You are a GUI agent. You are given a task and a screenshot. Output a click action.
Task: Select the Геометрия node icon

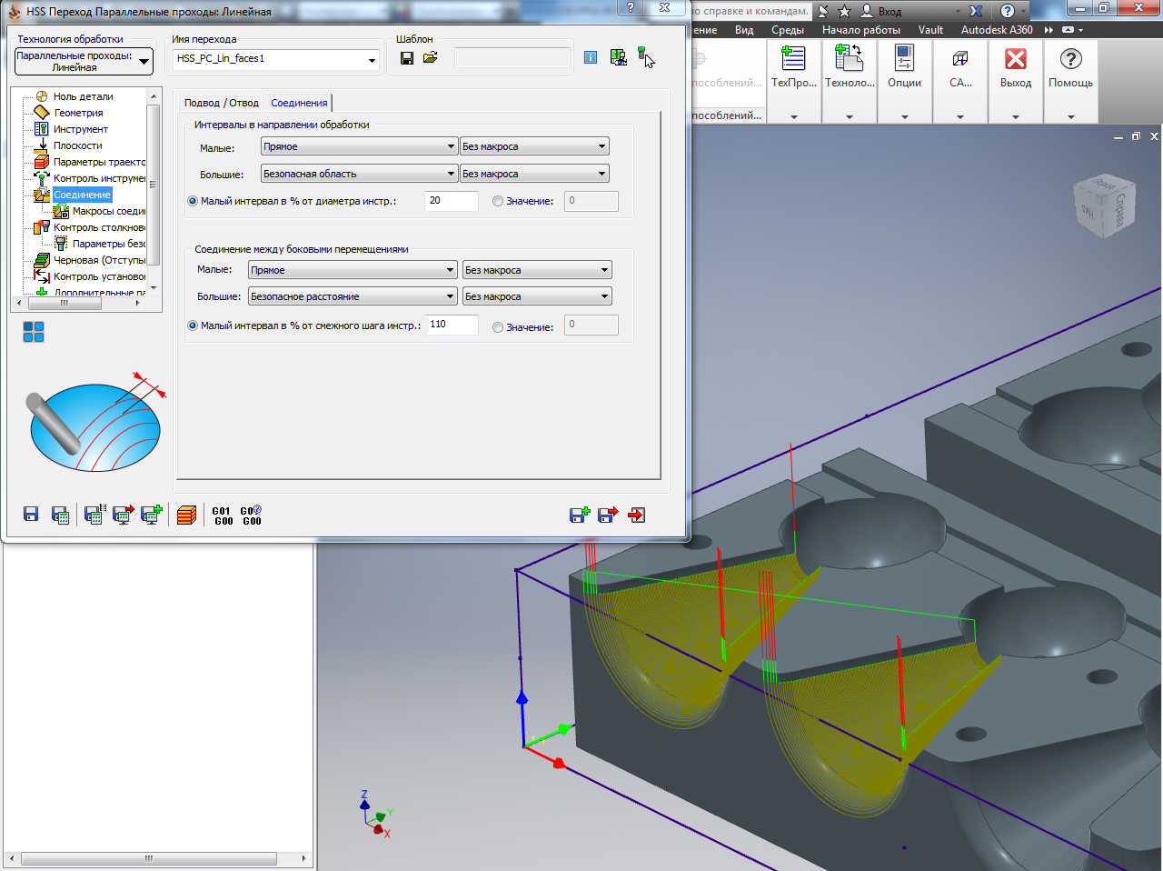42,113
